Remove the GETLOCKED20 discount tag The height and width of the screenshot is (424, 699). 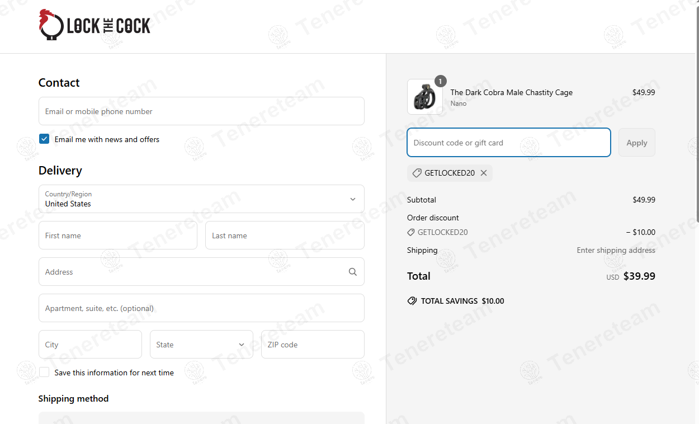coord(484,173)
